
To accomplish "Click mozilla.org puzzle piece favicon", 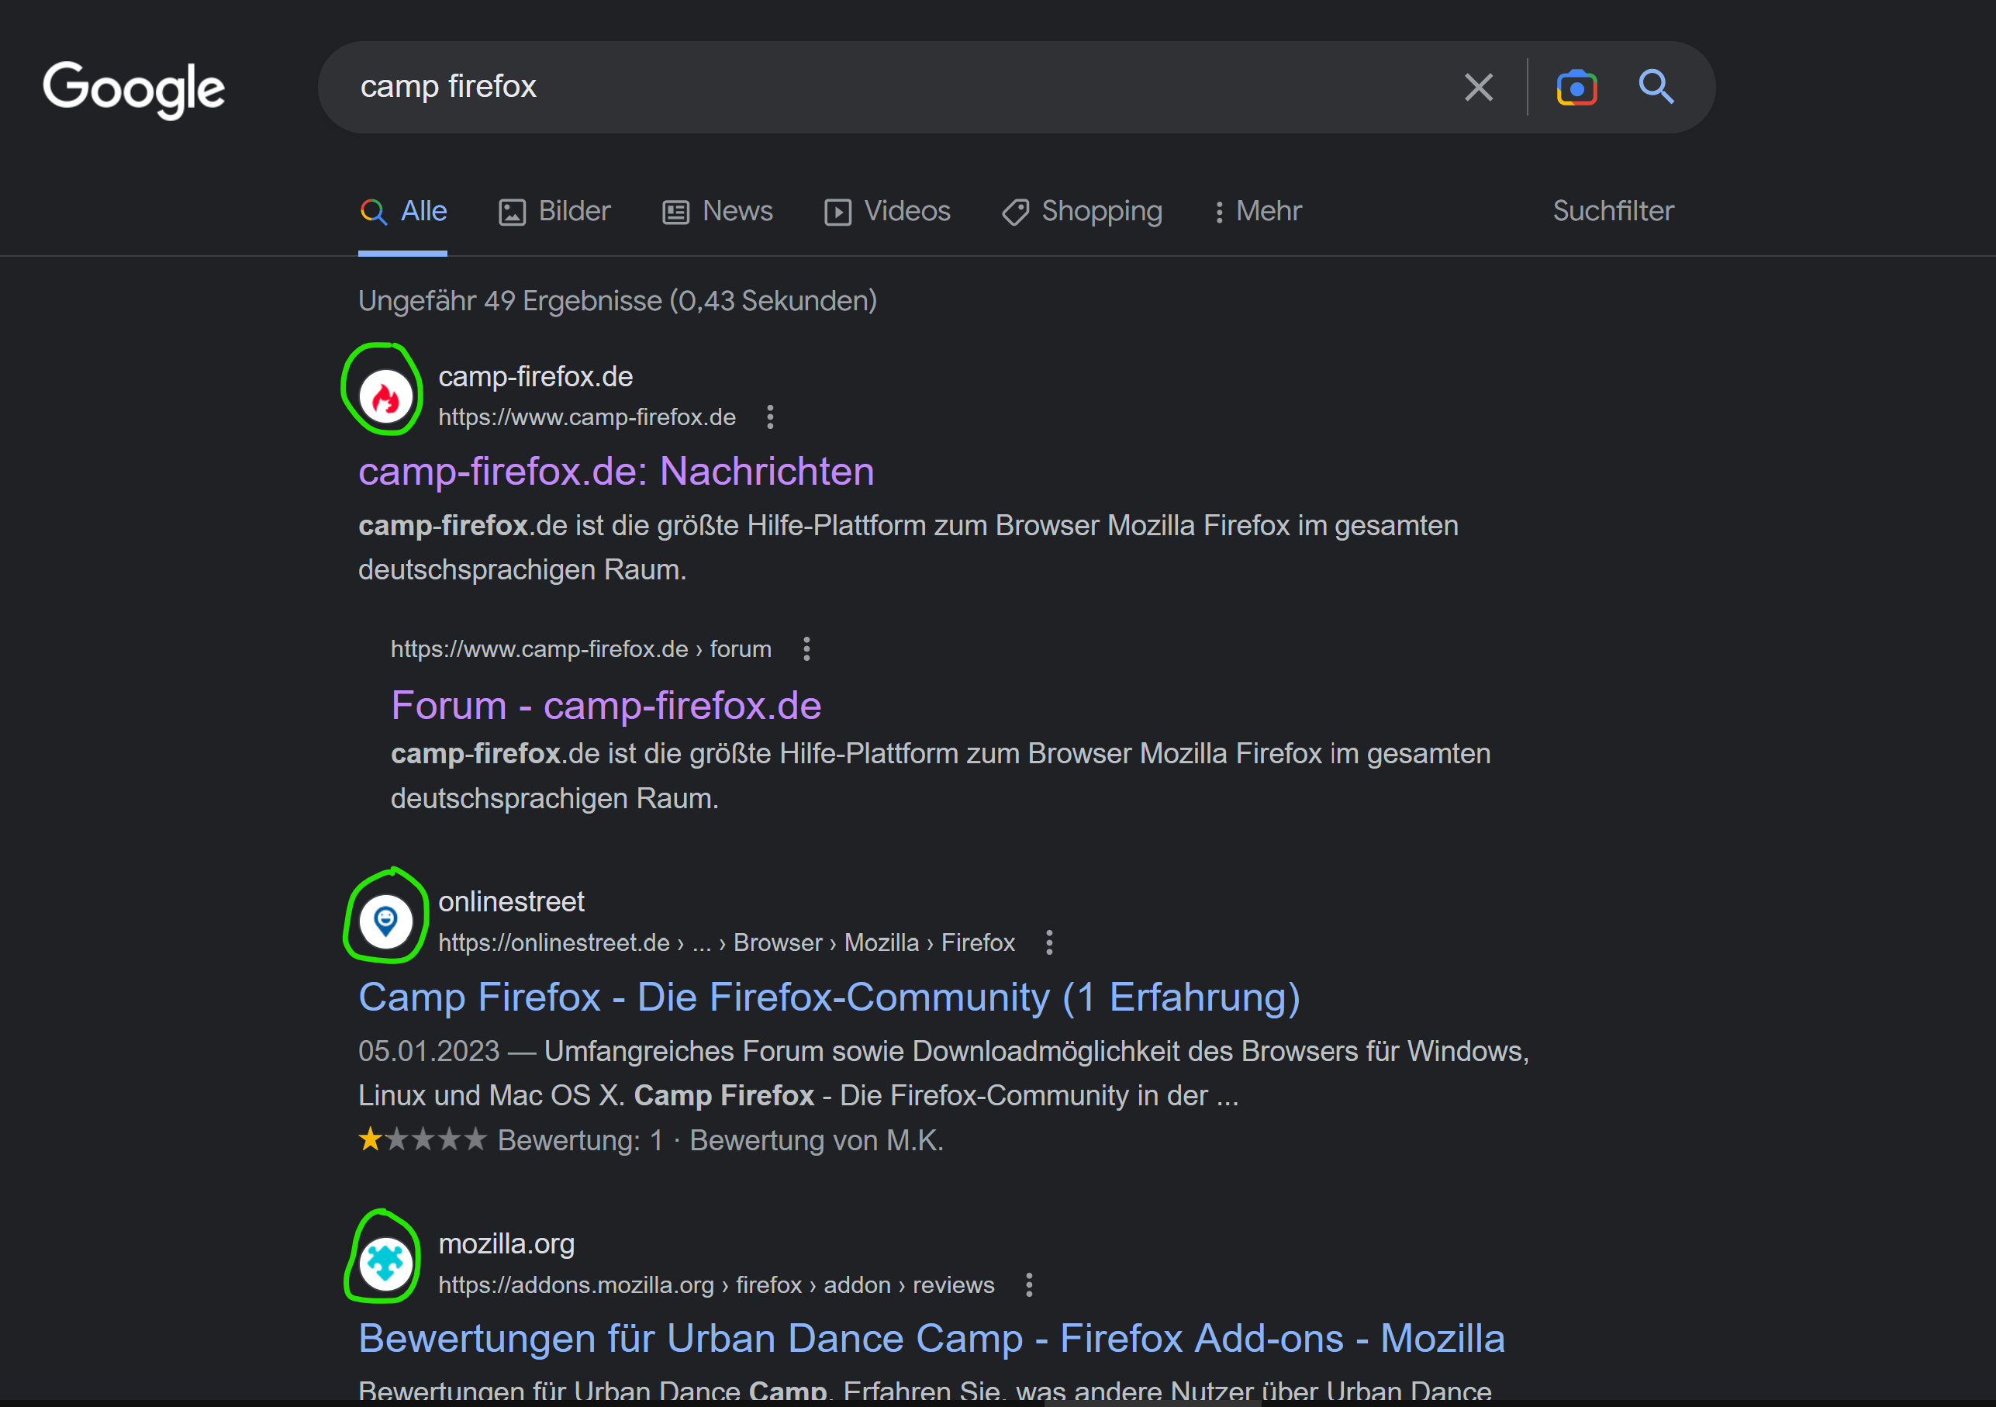I will coord(386,1263).
